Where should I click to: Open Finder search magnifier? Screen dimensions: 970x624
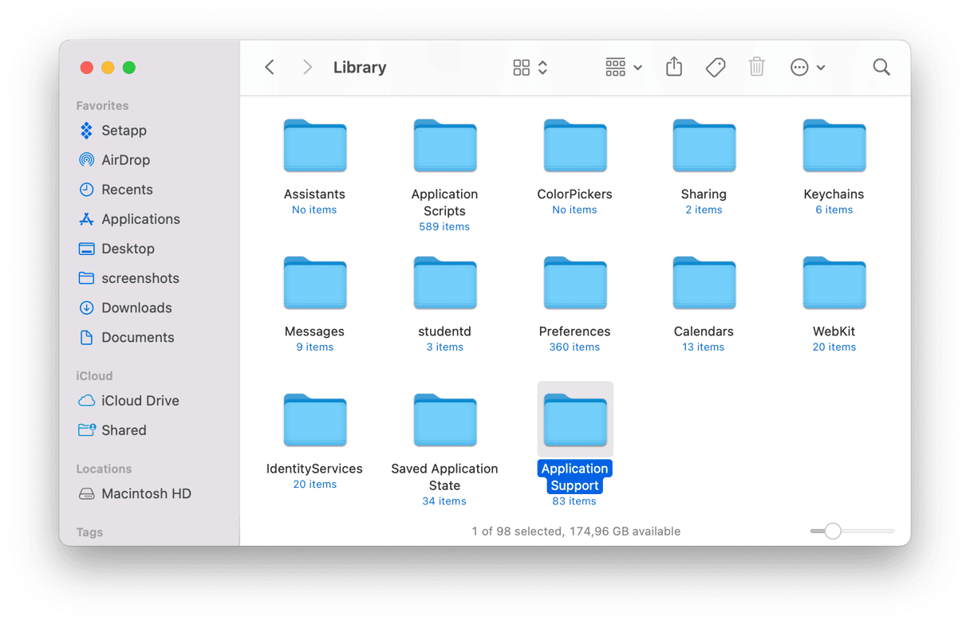pos(881,68)
